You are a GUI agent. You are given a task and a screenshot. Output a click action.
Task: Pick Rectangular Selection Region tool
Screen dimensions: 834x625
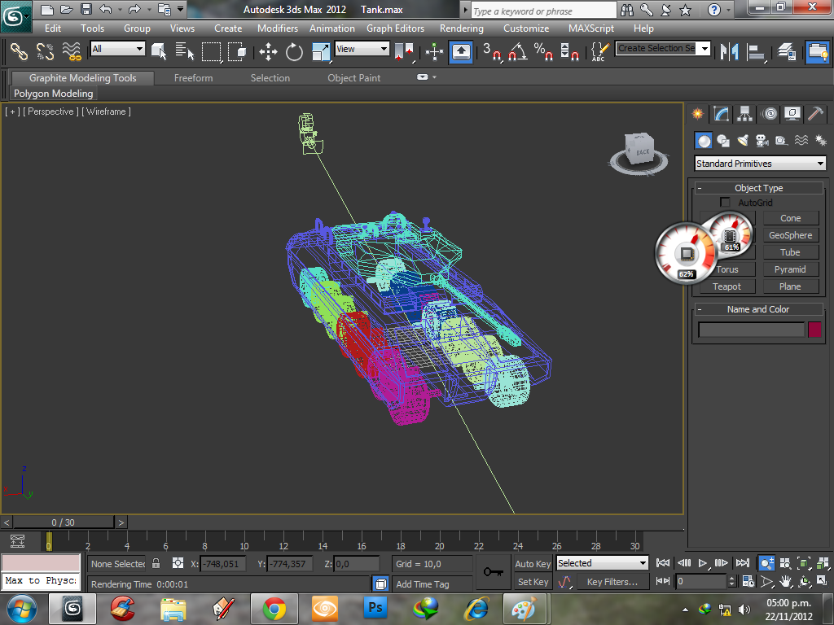pyautogui.click(x=211, y=51)
